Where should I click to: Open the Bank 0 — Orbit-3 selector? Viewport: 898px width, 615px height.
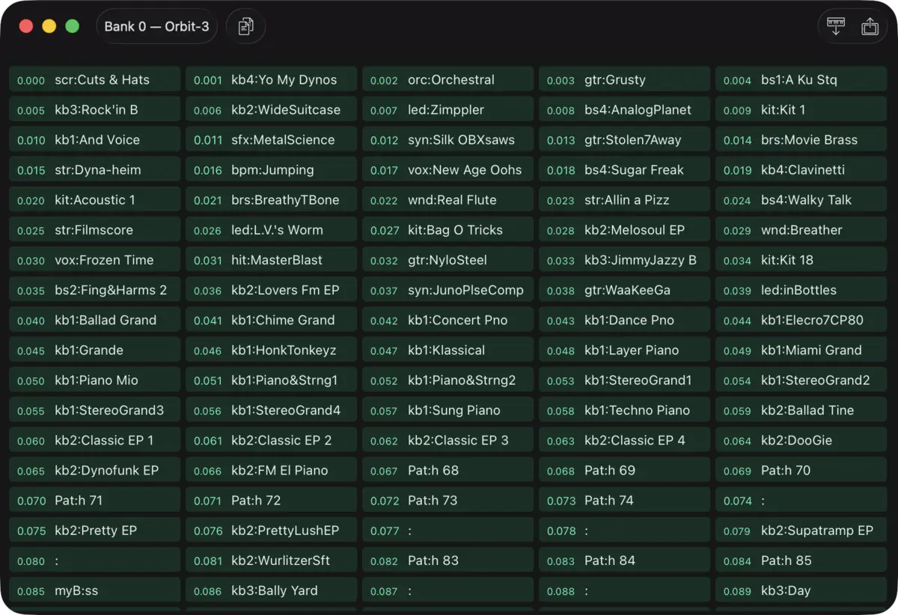point(157,27)
